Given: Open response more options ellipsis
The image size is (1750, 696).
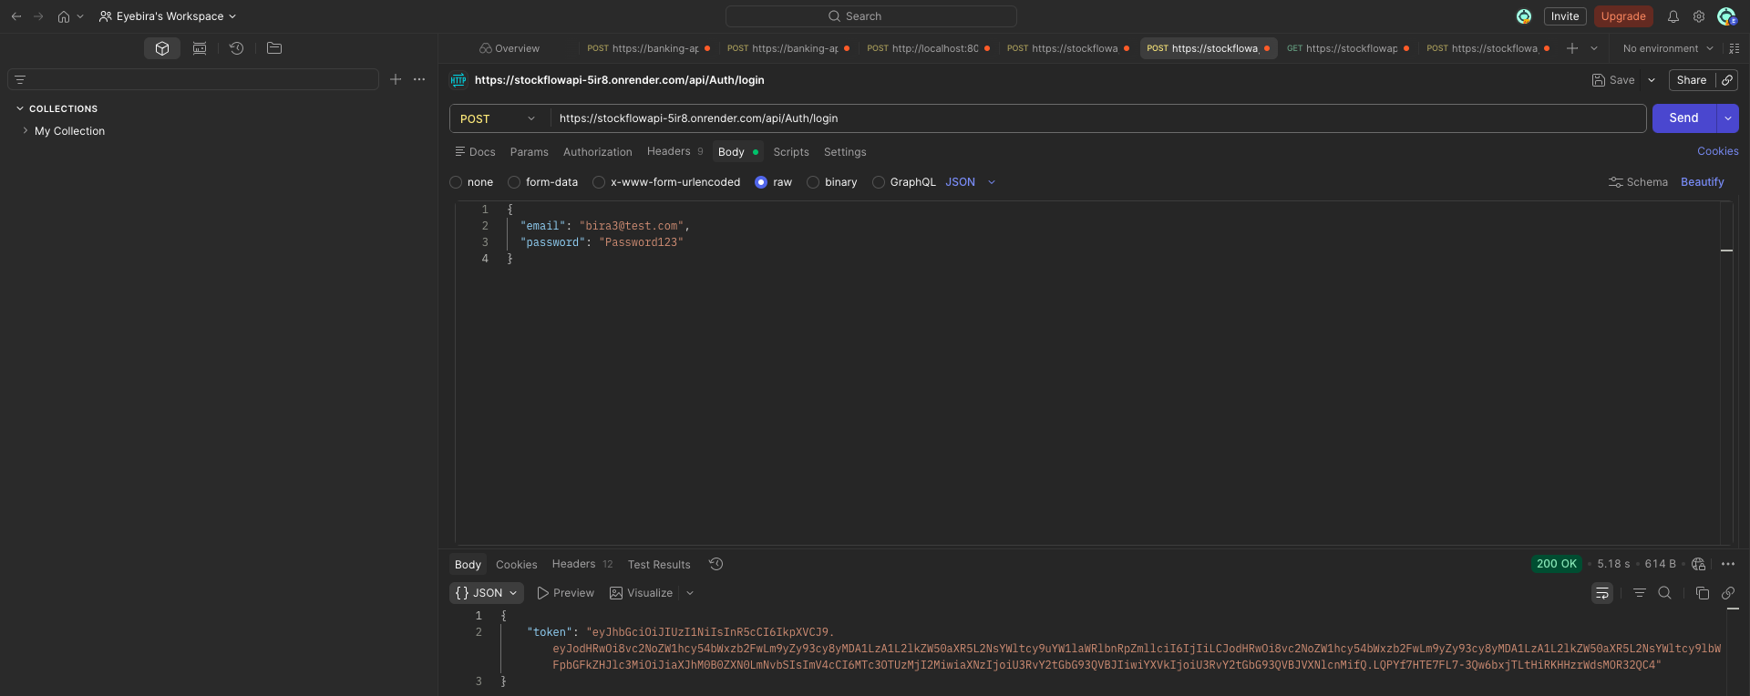Looking at the screenshot, I should [x=1728, y=564].
